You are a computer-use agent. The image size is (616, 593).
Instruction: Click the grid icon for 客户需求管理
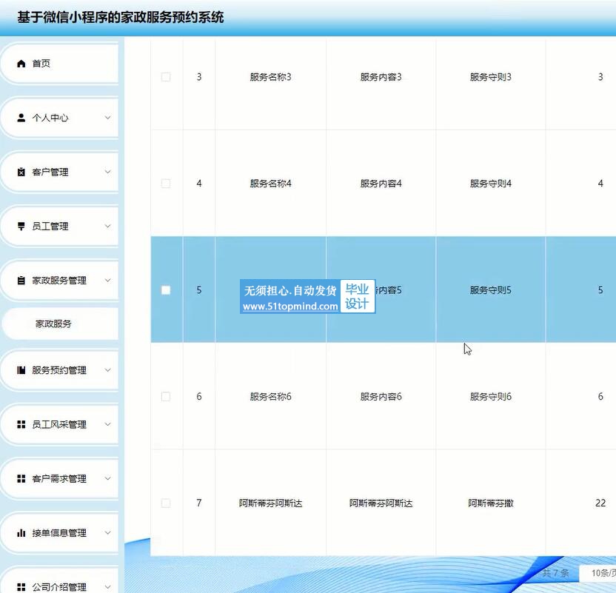[21, 478]
